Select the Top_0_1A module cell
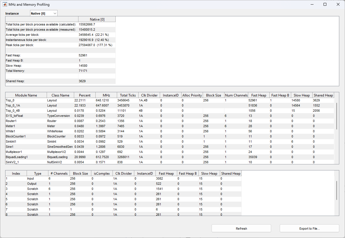The height and width of the screenshot is (238, 345). pos(14,105)
